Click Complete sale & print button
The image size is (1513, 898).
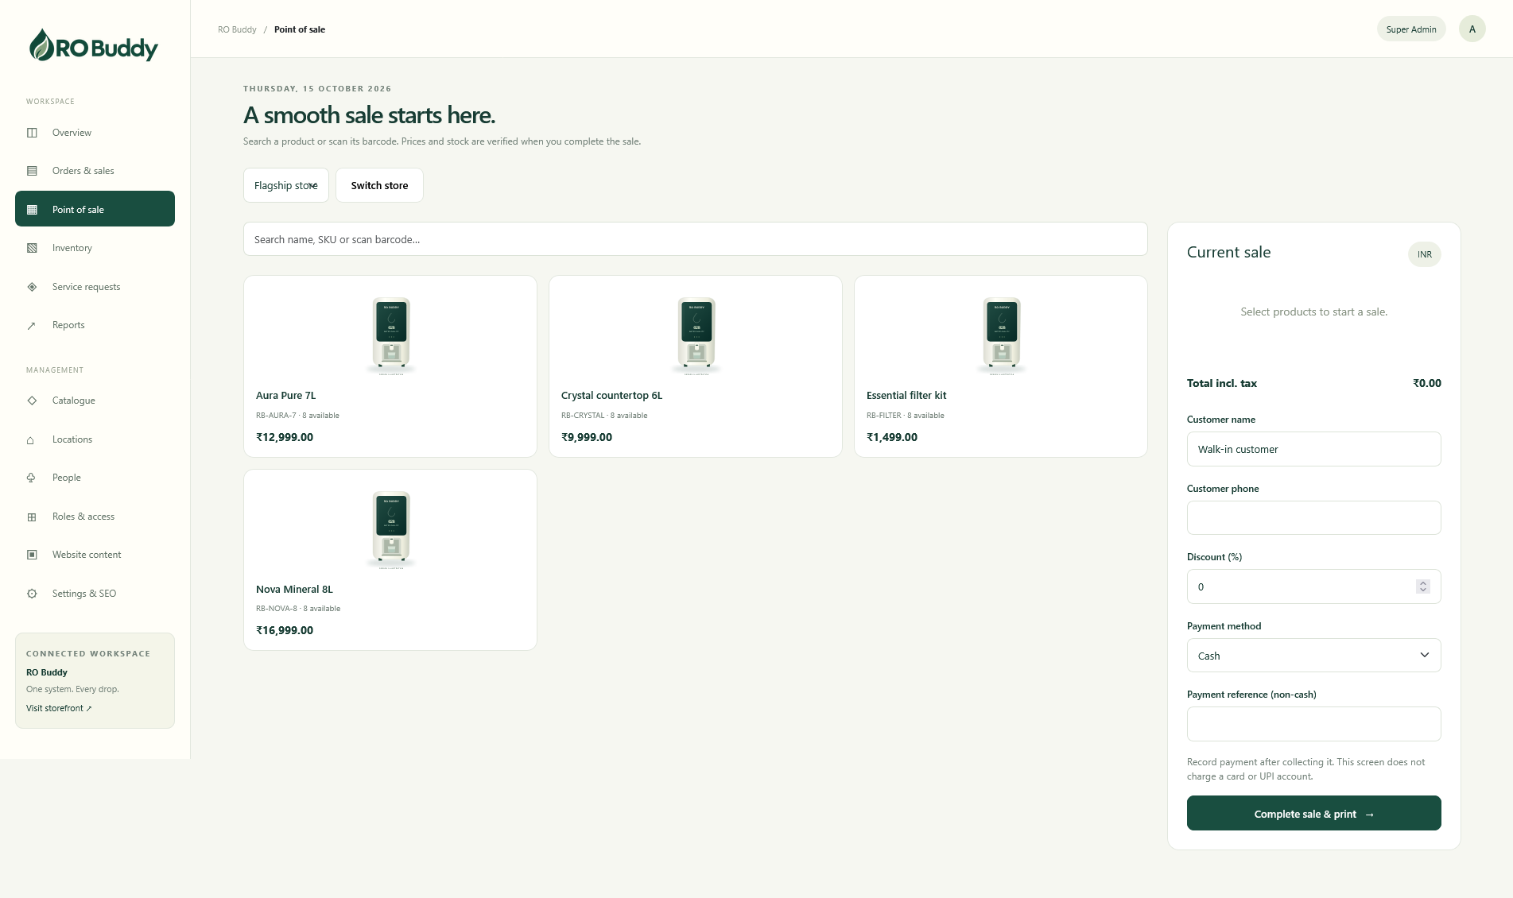pos(1313,813)
